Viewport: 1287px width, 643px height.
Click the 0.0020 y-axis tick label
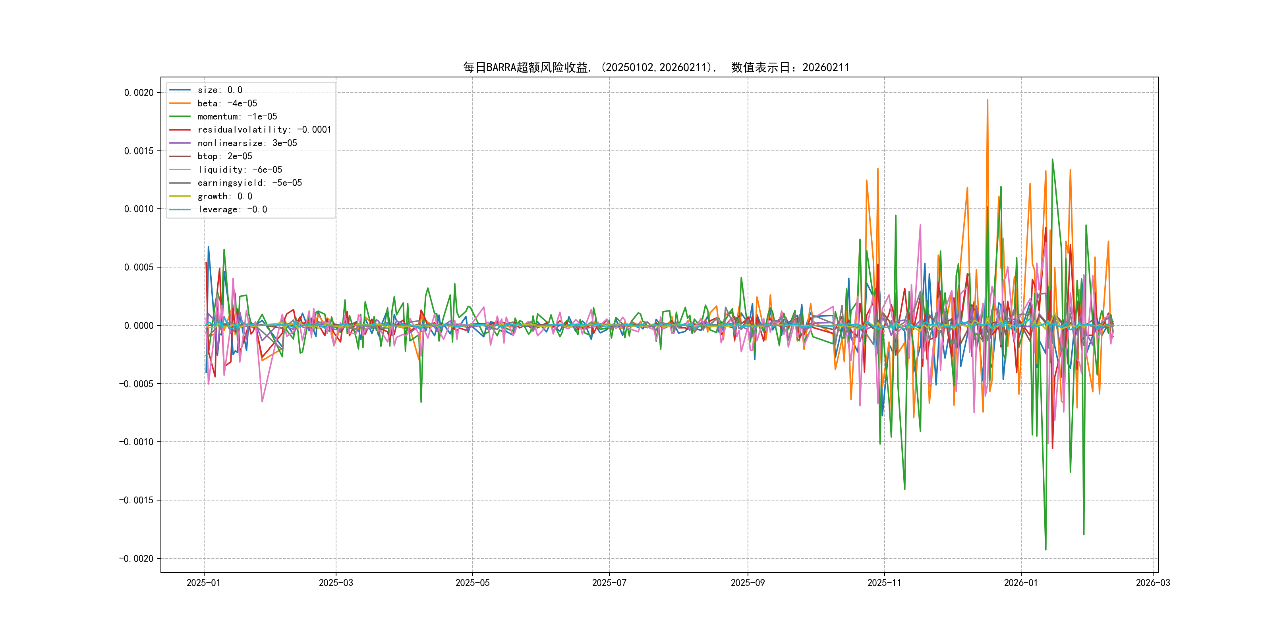[139, 92]
